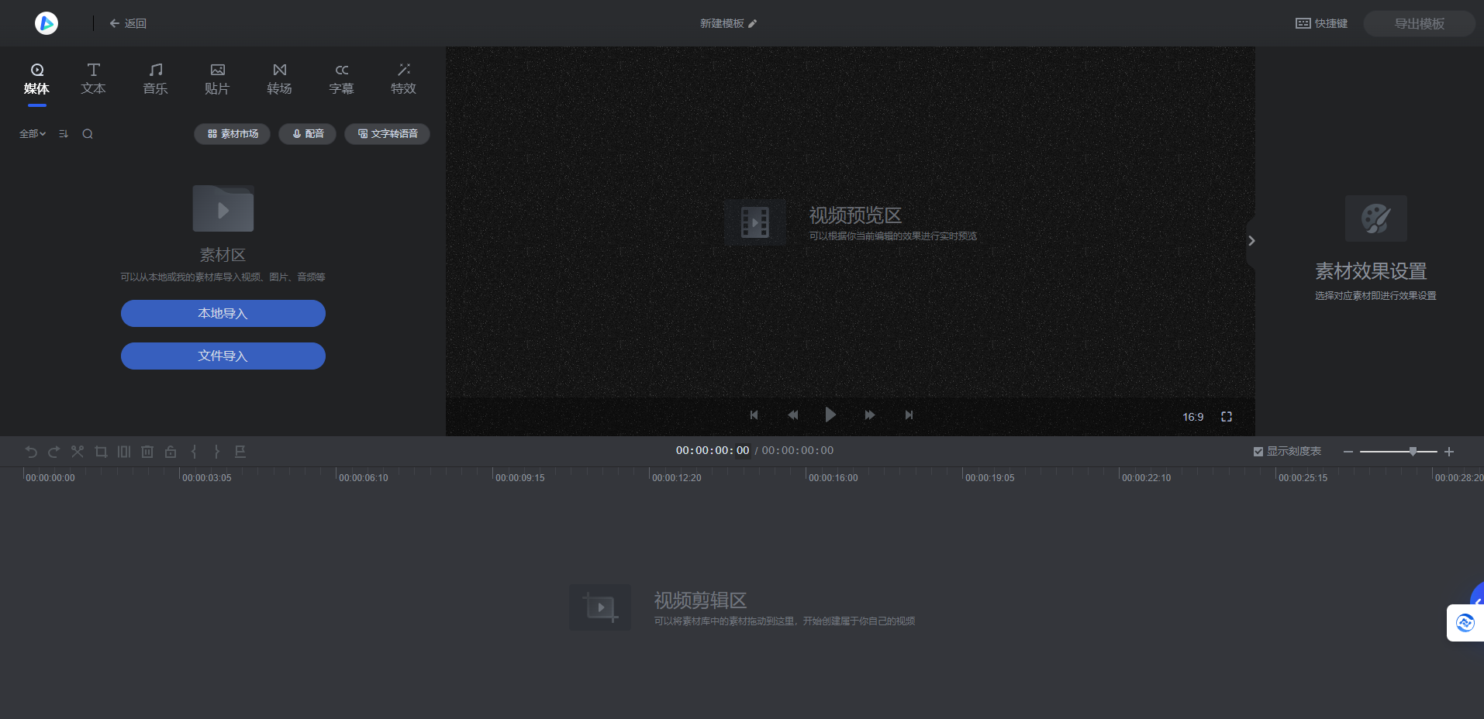Open the 16:9 aspect ratio selector
The height and width of the screenshot is (719, 1484).
(x=1192, y=416)
